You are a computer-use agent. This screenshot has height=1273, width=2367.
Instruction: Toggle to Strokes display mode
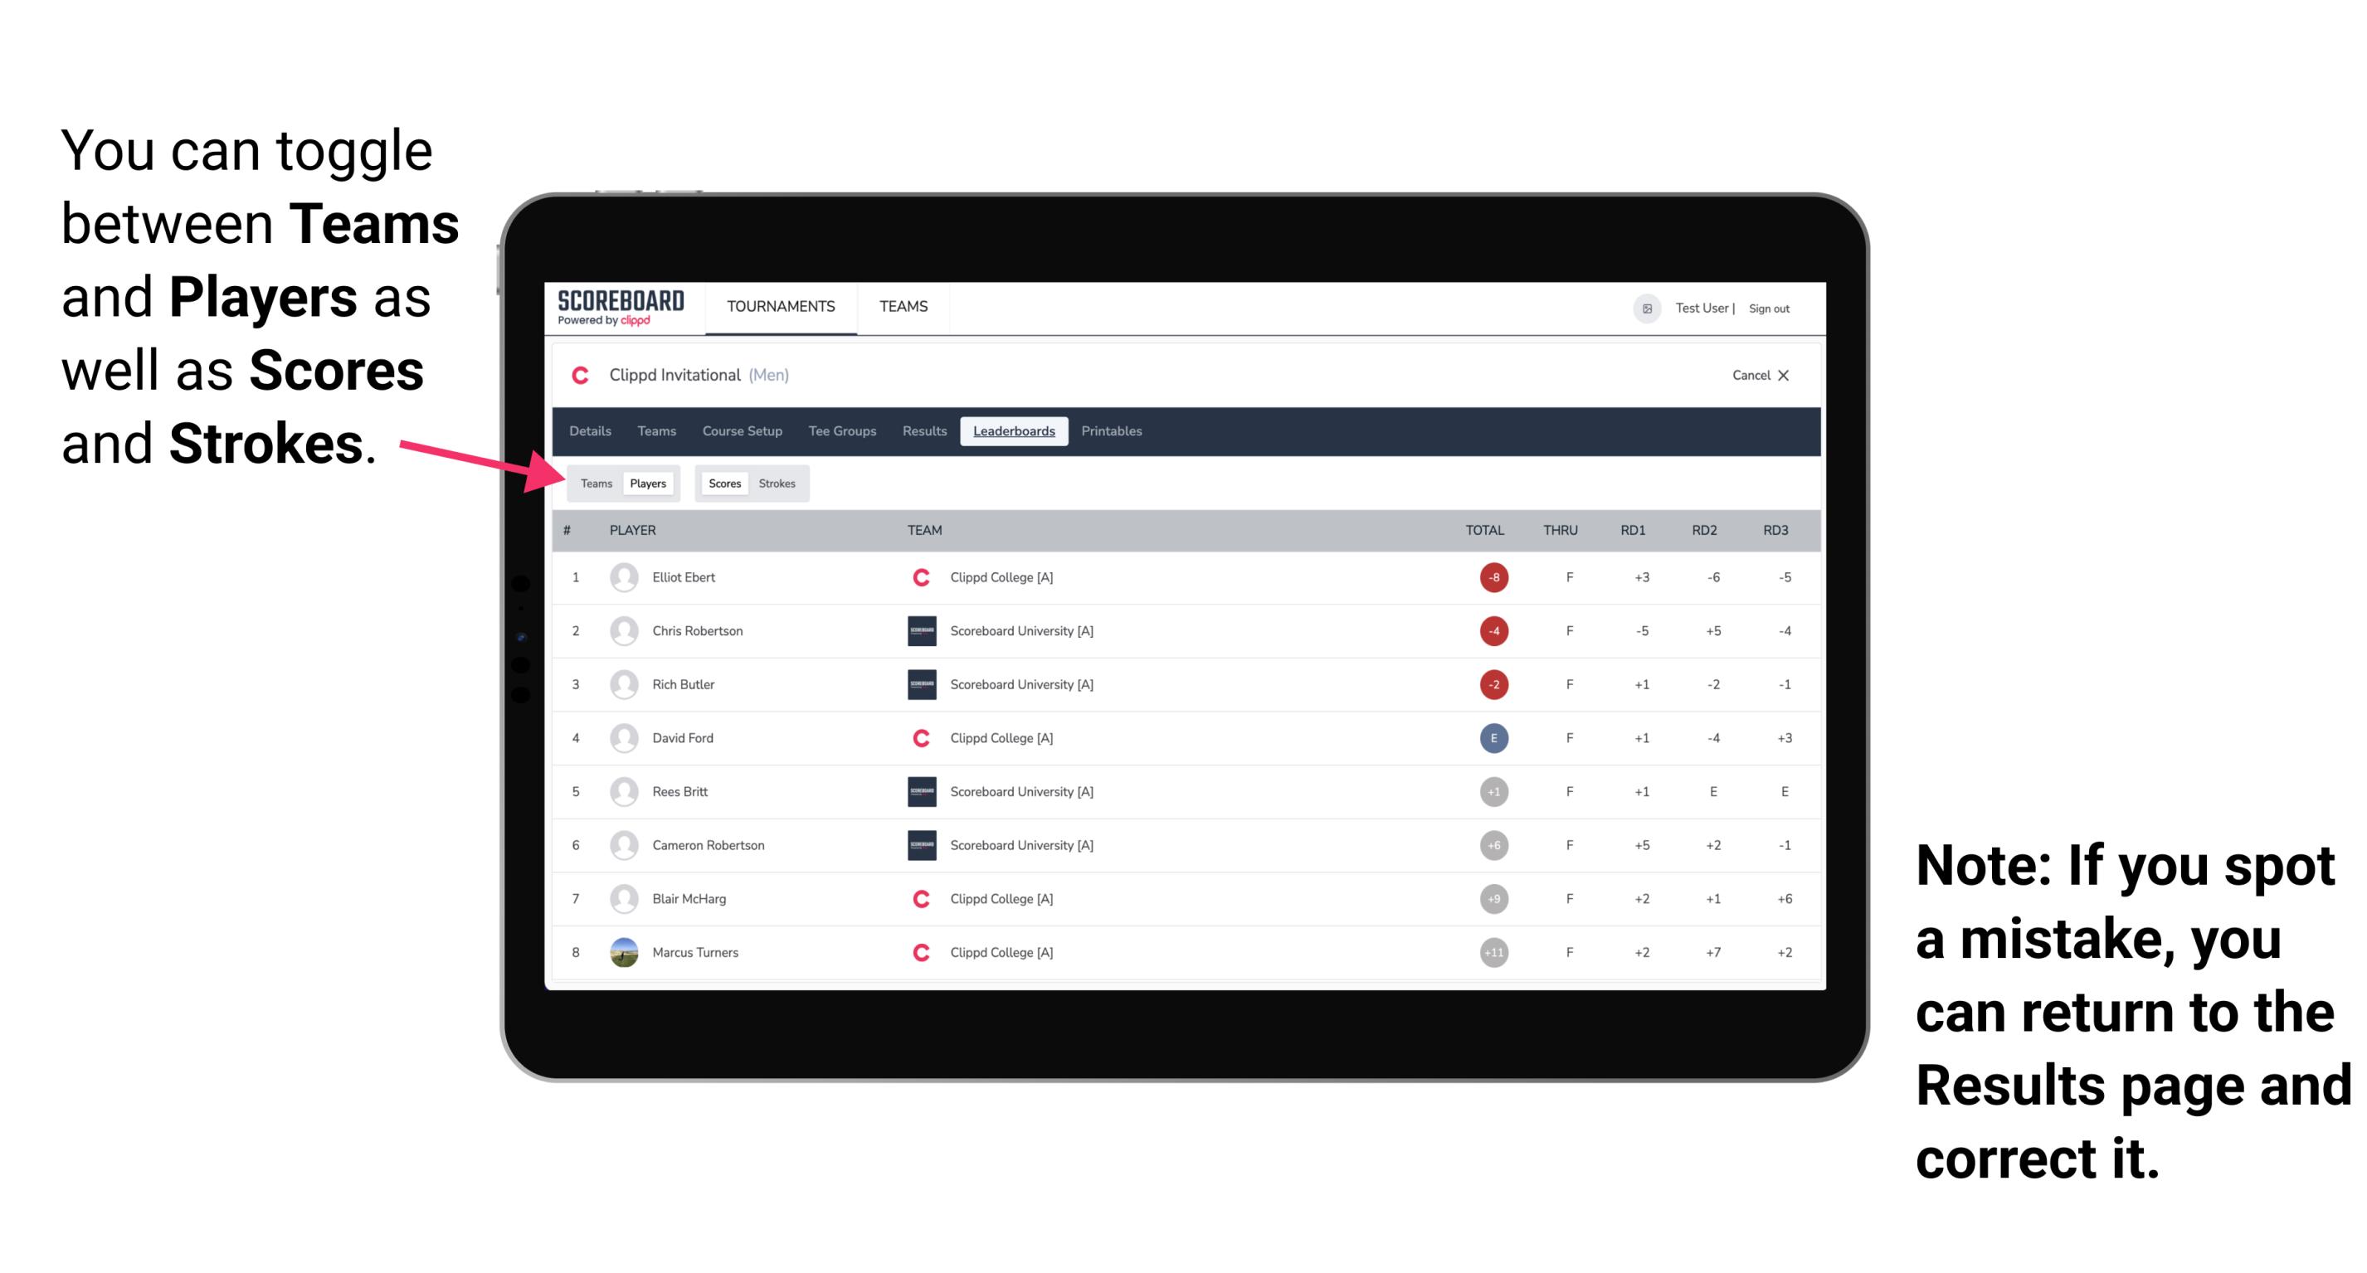(777, 483)
